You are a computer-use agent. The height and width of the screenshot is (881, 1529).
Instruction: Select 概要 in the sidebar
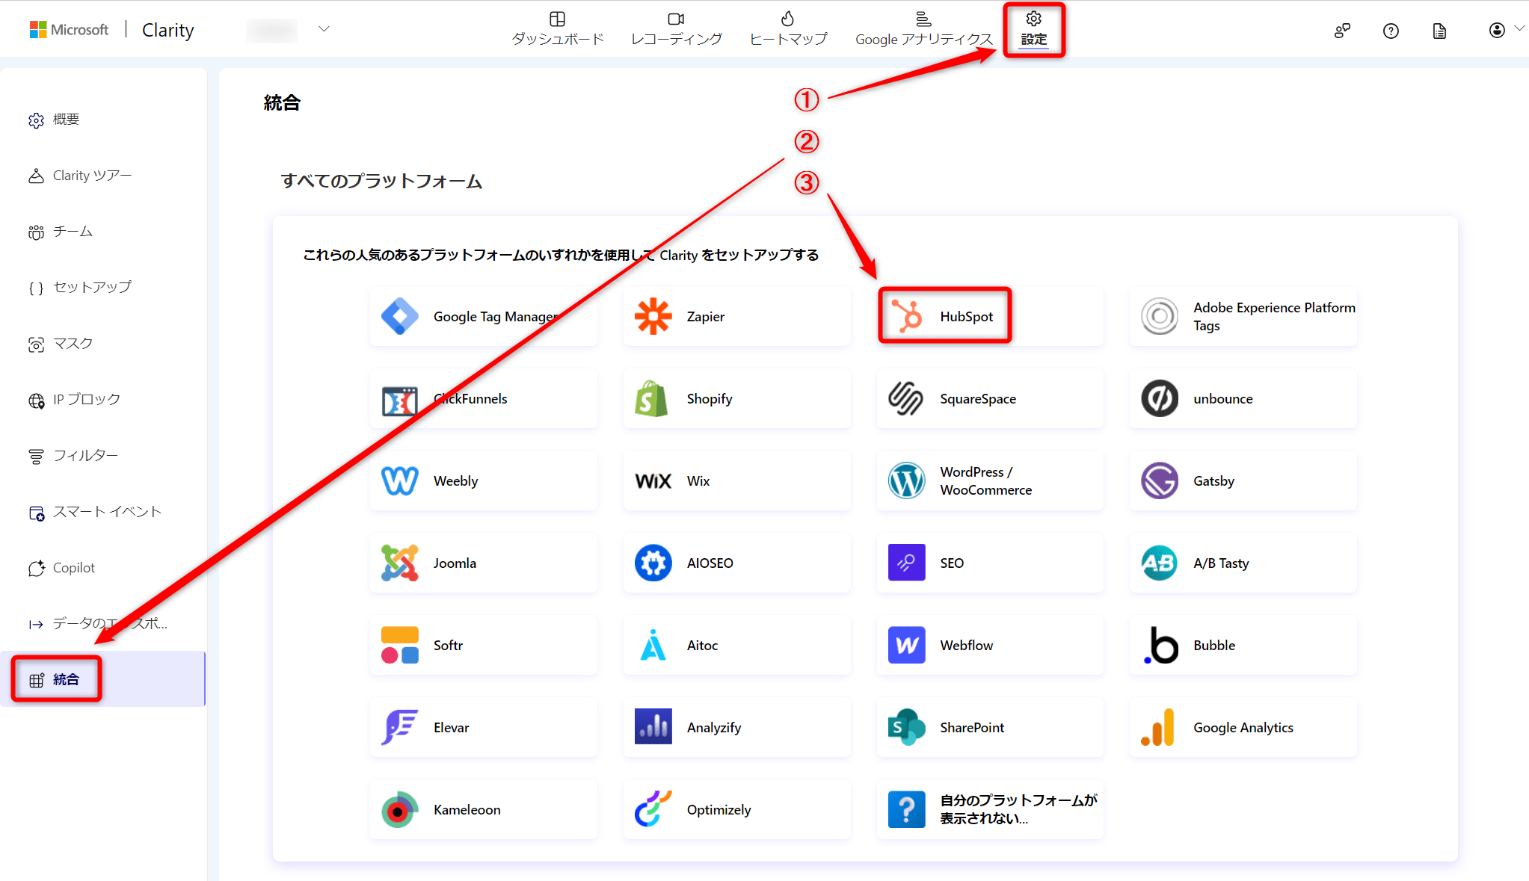[x=103, y=120]
